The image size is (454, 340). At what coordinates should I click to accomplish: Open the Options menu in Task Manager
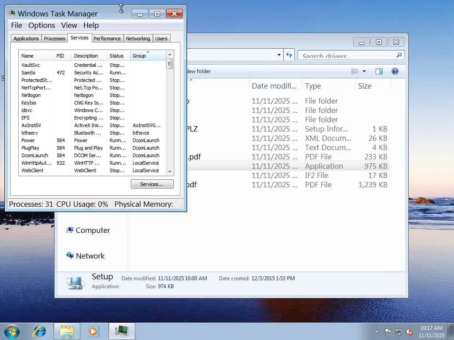[42, 25]
